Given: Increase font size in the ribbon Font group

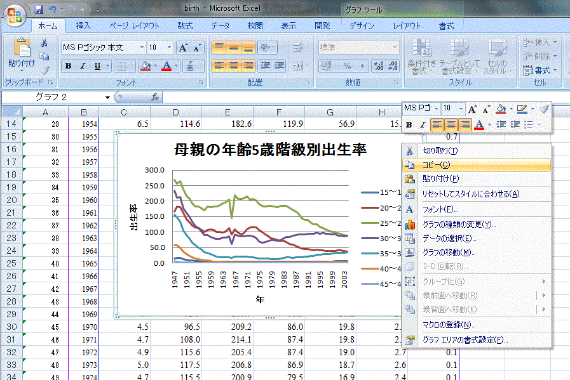Looking at the screenshot, I should 183,48.
